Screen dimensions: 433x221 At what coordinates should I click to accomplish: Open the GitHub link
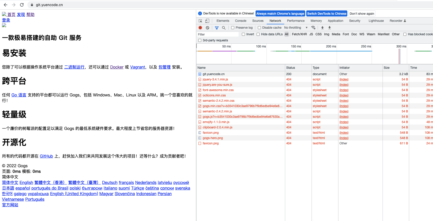tap(46, 156)
